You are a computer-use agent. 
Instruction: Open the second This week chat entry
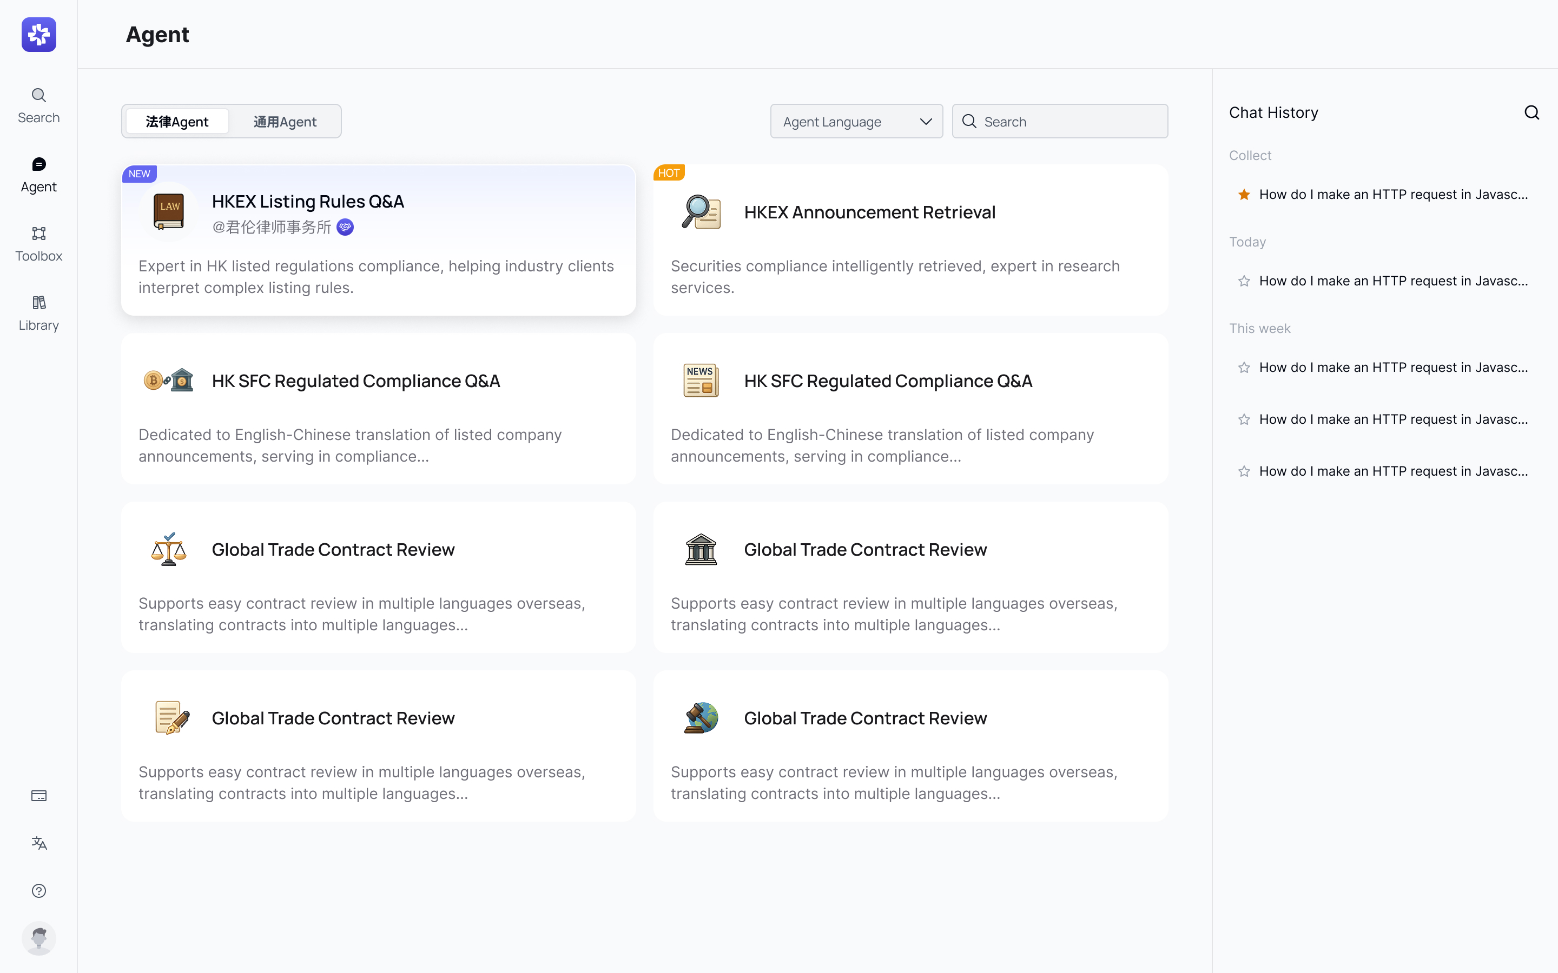(x=1393, y=419)
